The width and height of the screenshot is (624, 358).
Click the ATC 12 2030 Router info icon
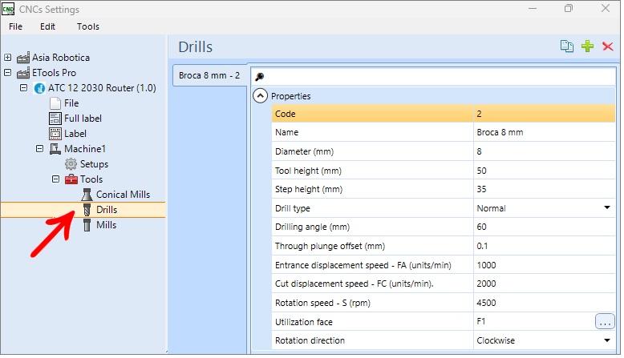tap(39, 88)
